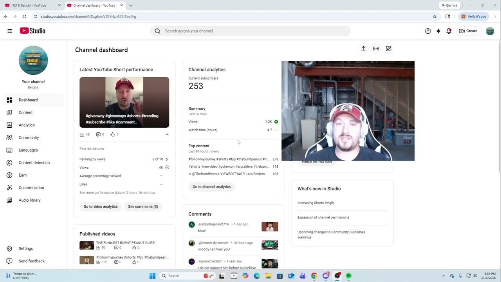Click the Customization wand icon
This screenshot has width=501, height=282.
[x=10, y=188]
